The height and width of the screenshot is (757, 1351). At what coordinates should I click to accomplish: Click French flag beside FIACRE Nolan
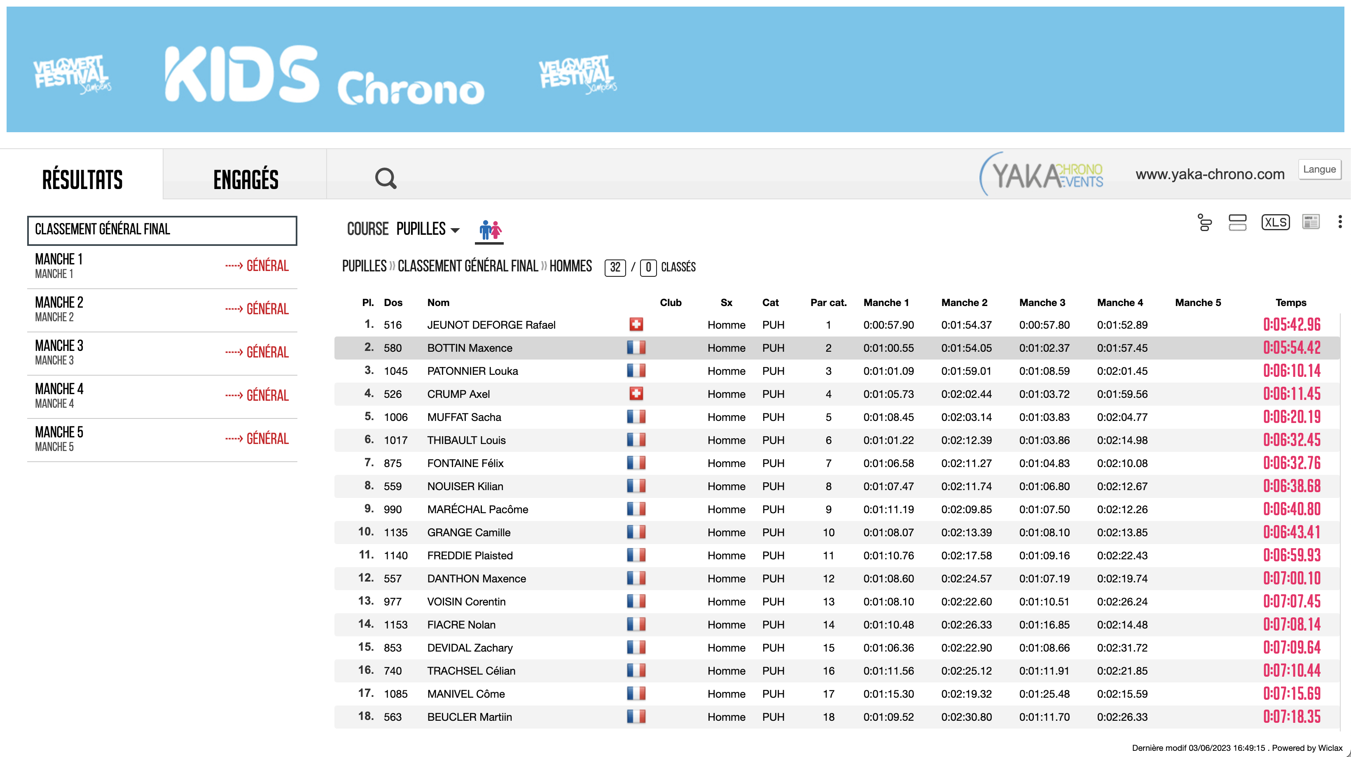[x=636, y=624]
